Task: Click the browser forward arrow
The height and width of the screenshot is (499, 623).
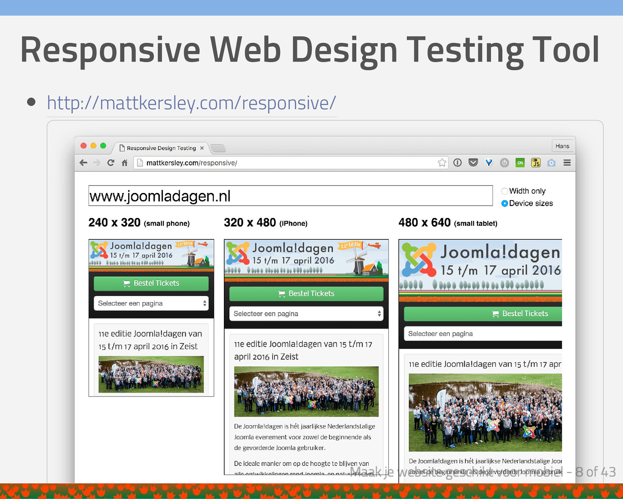Action: (97, 163)
